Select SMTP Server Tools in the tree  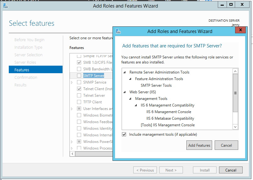click(x=156, y=85)
